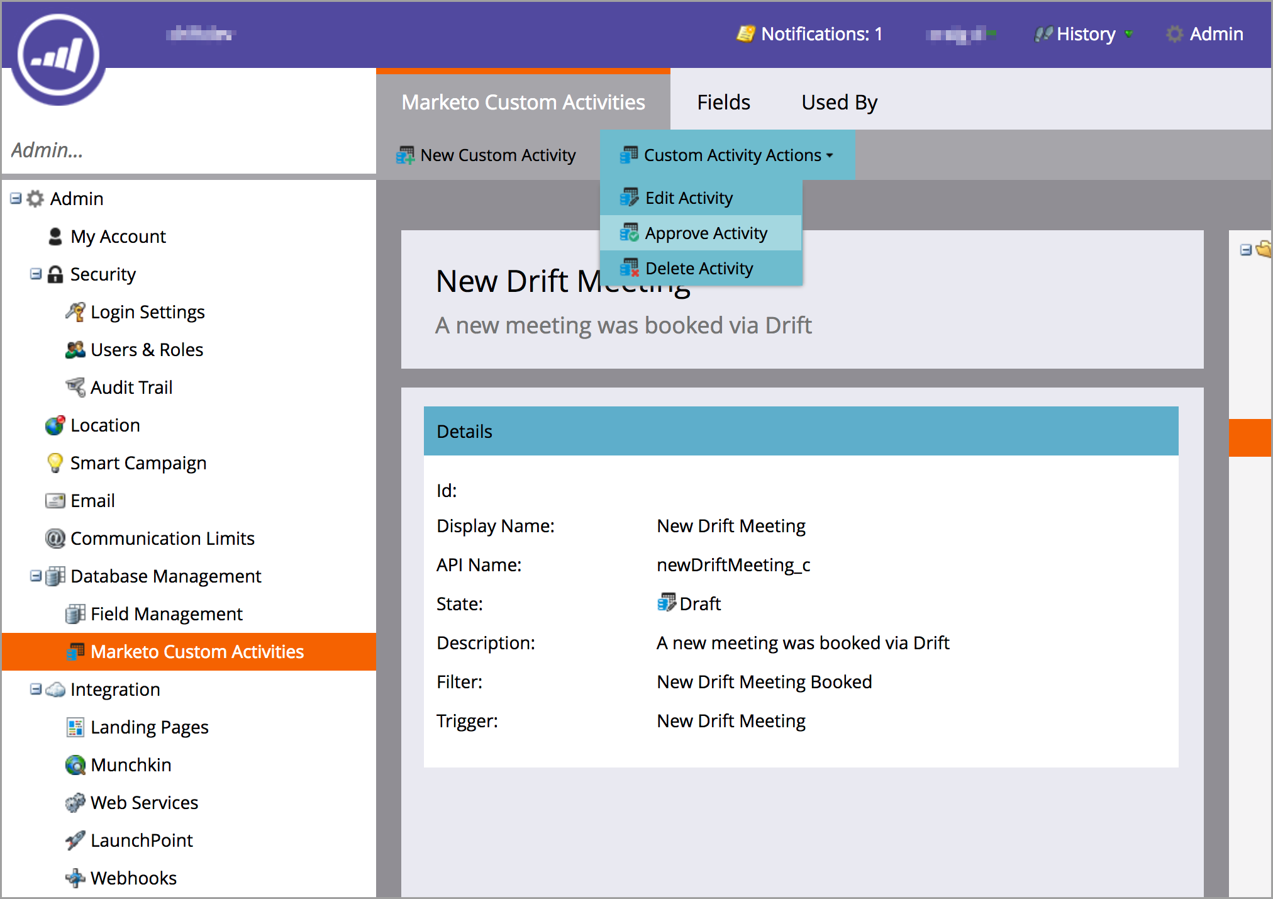Choose Delete Activity from menu

(701, 268)
